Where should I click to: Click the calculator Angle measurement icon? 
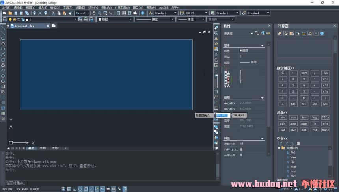click(x=310, y=33)
